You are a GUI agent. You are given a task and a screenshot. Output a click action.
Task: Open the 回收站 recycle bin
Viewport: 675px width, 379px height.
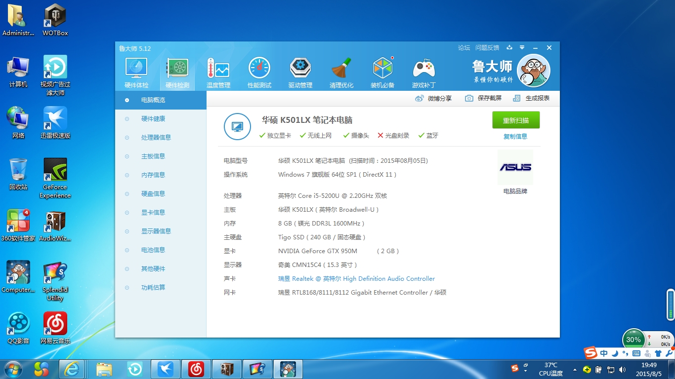(x=18, y=174)
